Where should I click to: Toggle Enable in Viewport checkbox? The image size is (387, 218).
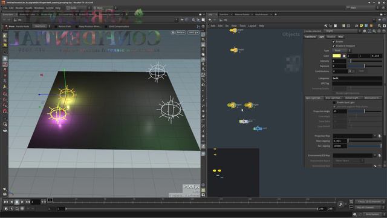click(x=334, y=46)
